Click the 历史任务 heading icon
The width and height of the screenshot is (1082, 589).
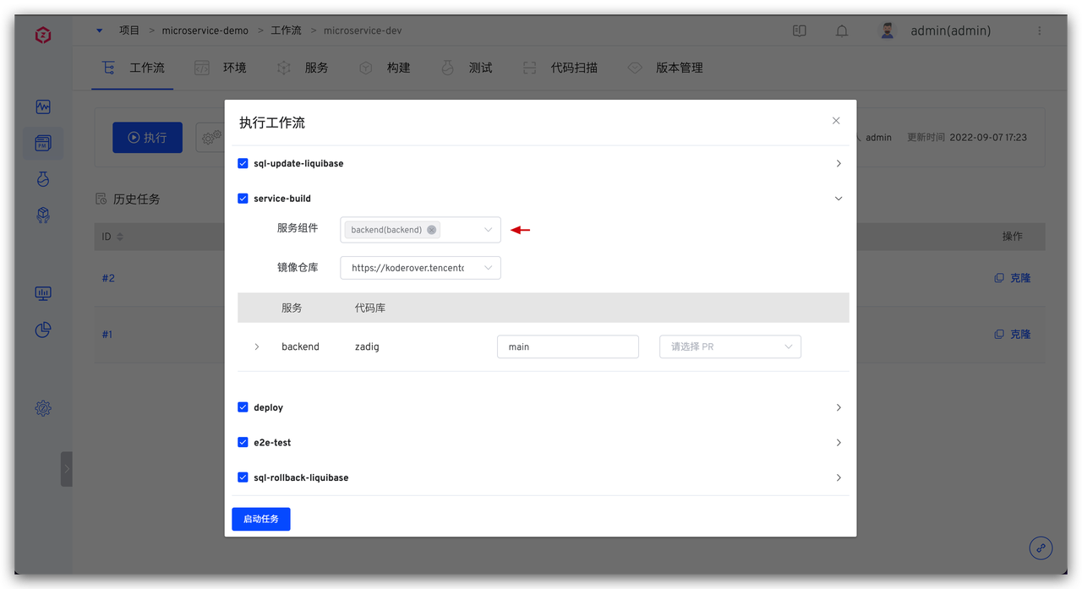click(x=101, y=199)
